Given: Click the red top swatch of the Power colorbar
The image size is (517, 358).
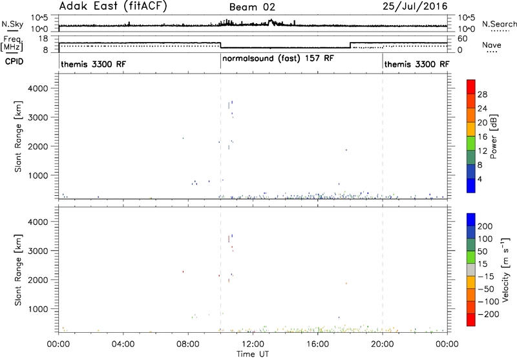Looking at the screenshot, I should 471,87.
